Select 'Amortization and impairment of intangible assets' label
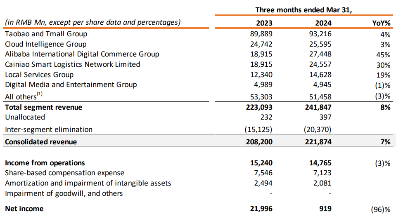396x214 pixels. tap(88, 183)
